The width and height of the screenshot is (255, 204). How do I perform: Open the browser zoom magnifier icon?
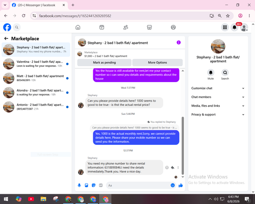220,16
